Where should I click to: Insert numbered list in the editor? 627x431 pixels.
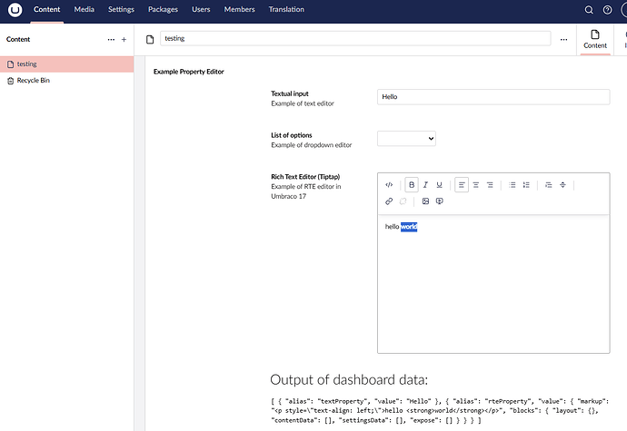point(526,184)
